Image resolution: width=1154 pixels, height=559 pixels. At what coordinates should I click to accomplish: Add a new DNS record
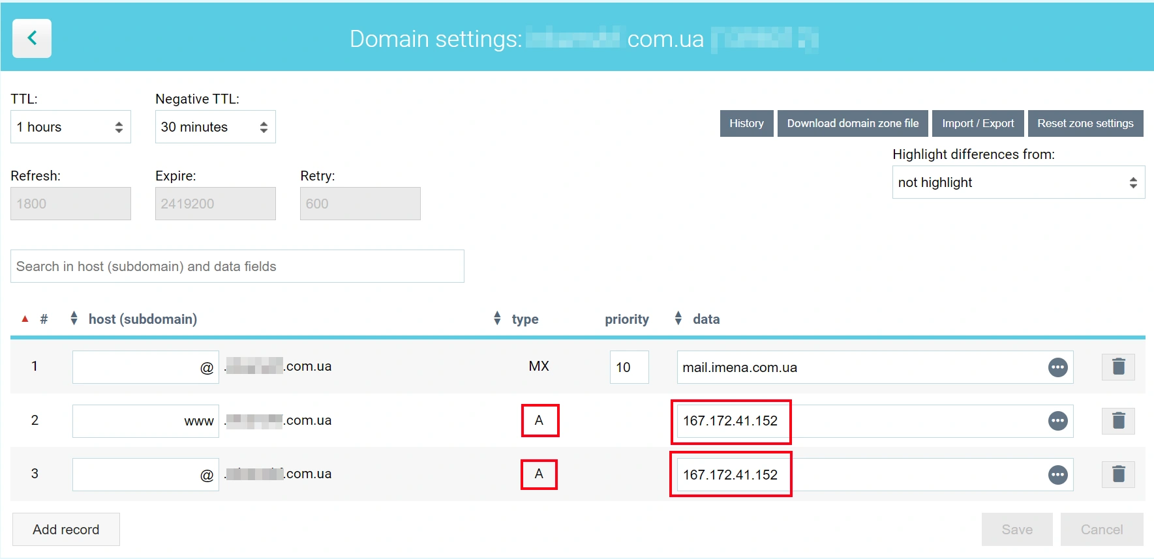pyautogui.click(x=66, y=529)
